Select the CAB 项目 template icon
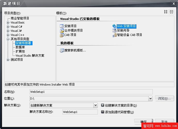The width and height of the screenshot is (178, 129). [x=62, y=35]
